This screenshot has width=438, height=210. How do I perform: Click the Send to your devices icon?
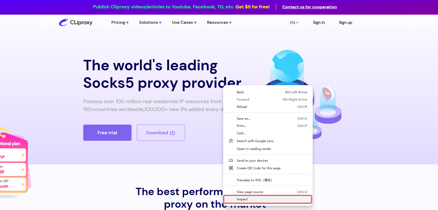(231, 160)
